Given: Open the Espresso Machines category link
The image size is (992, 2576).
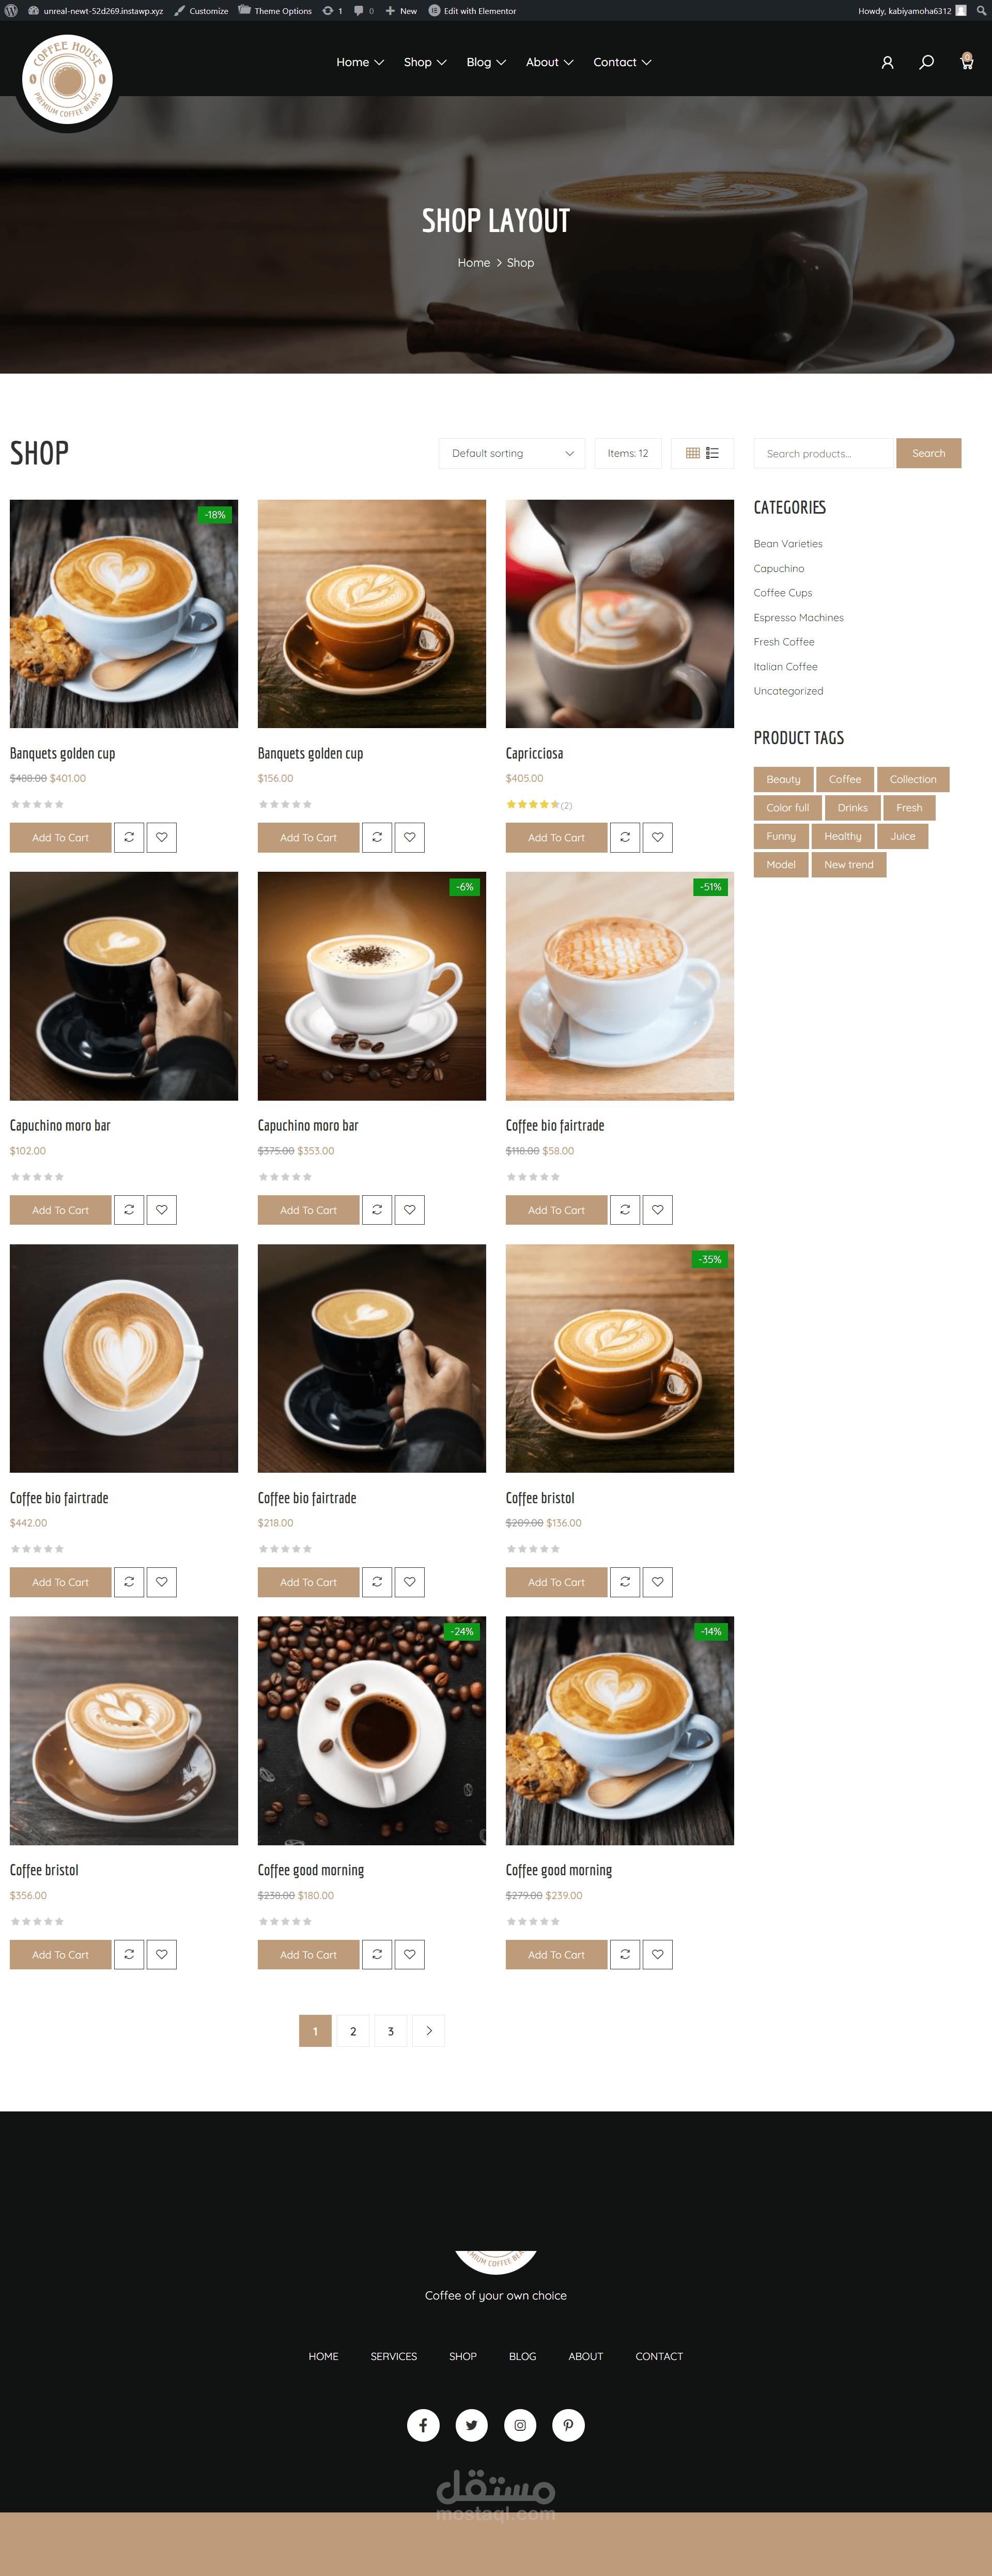Looking at the screenshot, I should 798,617.
